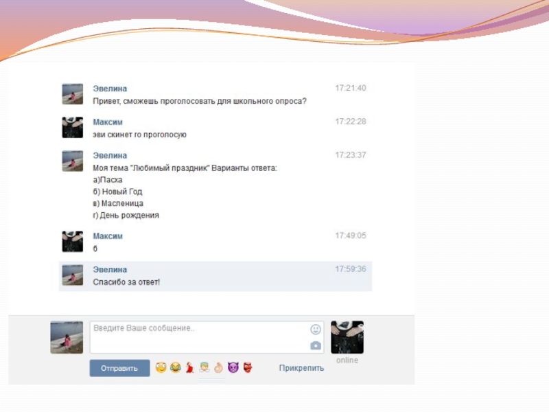Open Эвелина's name on the 17:59:36 message
Viewport: 549px width, 412px height.
click(x=110, y=270)
